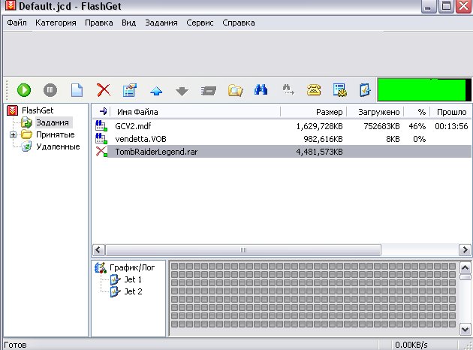The image size is (473, 350).
Task: Click the 982,616KB size cell
Action: pyautogui.click(x=323, y=139)
